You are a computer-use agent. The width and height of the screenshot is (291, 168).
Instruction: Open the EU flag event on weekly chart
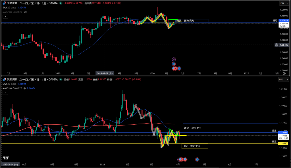(x=174, y=64)
